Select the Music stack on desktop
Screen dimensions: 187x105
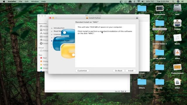(177, 39)
